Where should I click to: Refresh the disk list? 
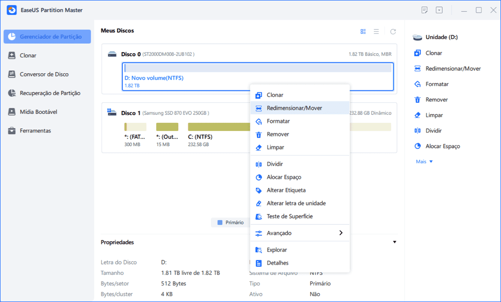click(x=393, y=31)
